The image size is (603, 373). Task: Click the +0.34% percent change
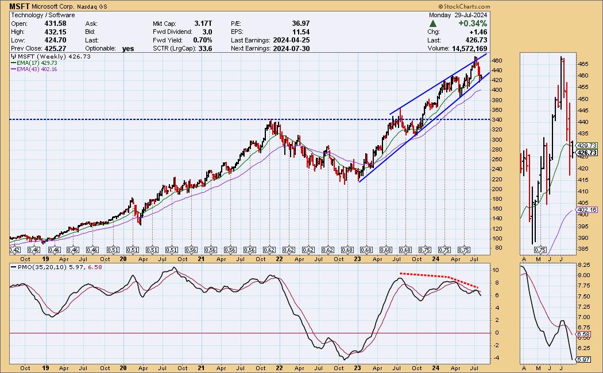[x=473, y=24]
